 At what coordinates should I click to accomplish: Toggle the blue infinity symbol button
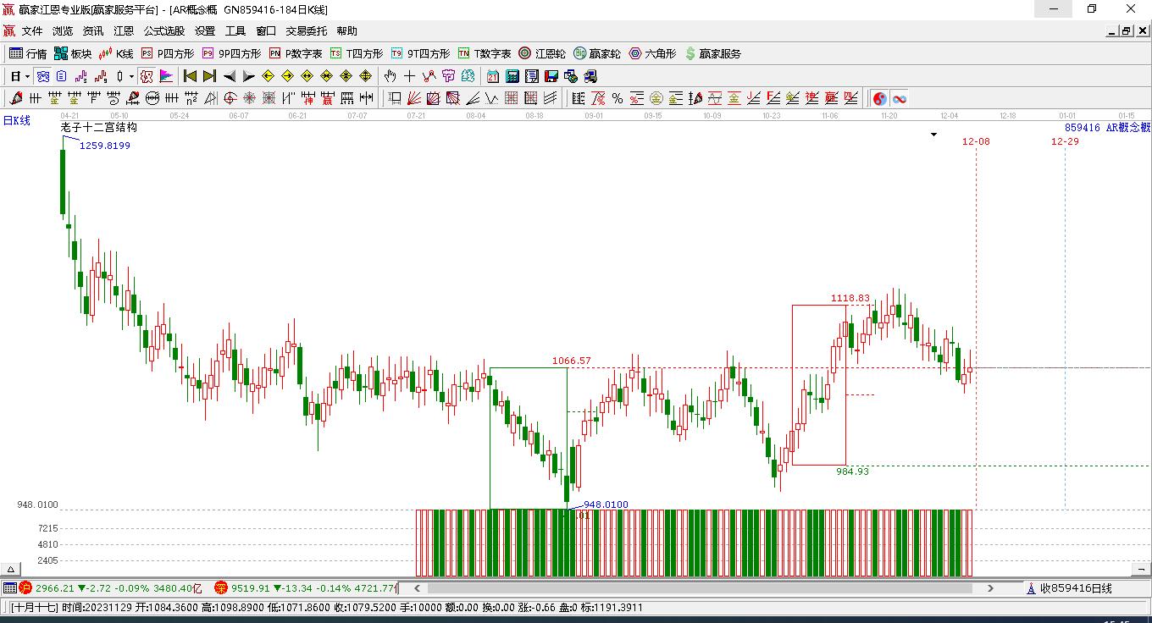(x=900, y=98)
